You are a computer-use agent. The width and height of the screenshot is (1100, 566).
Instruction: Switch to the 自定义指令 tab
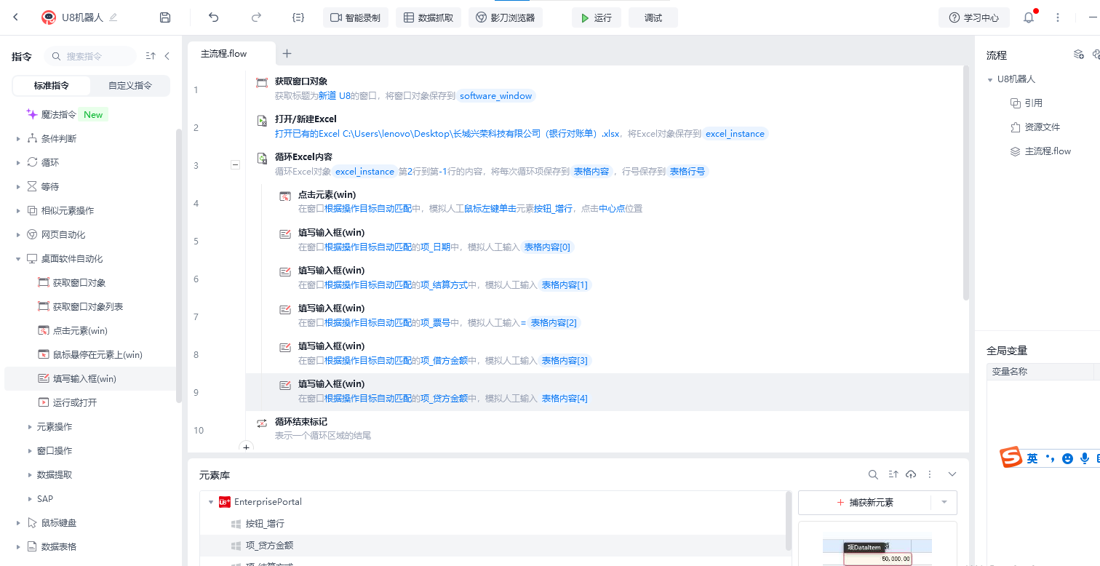tap(130, 85)
